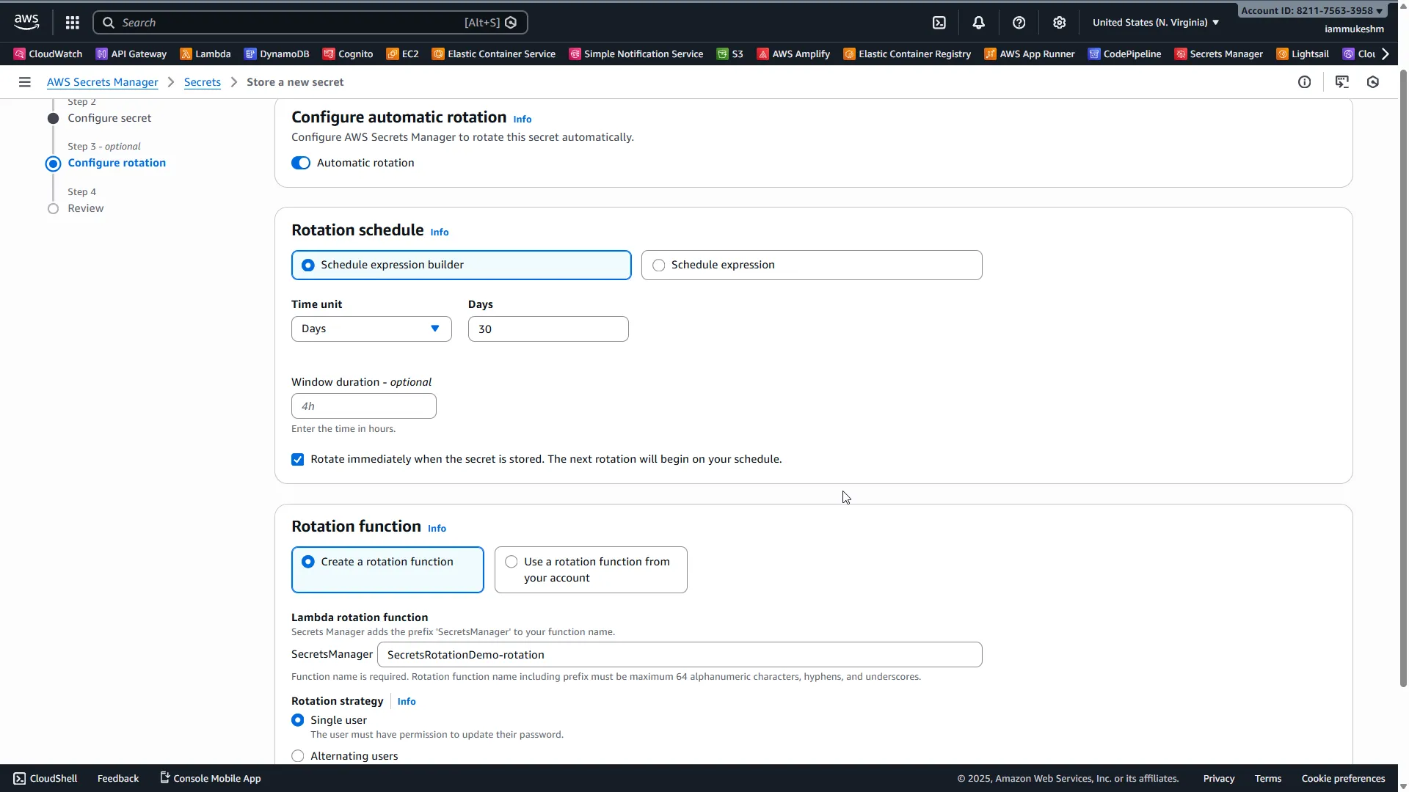The width and height of the screenshot is (1409, 792).
Task: Go to Step 4 Review
Action: [x=86, y=208]
